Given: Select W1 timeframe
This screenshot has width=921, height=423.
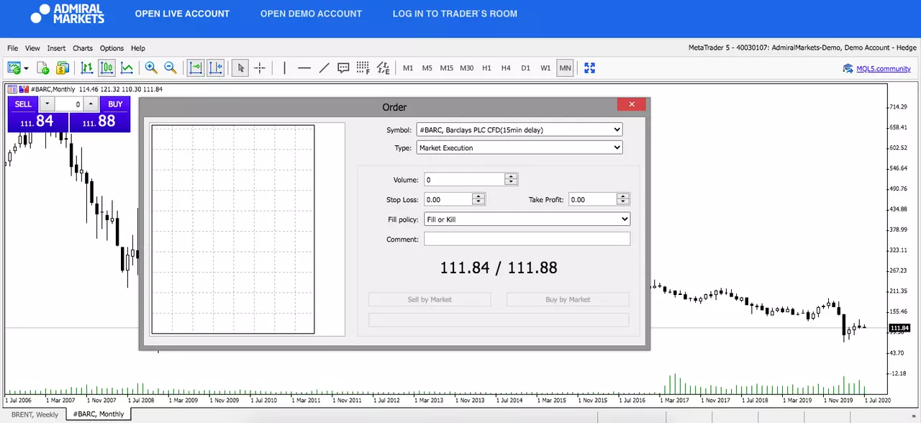Looking at the screenshot, I should (x=545, y=68).
